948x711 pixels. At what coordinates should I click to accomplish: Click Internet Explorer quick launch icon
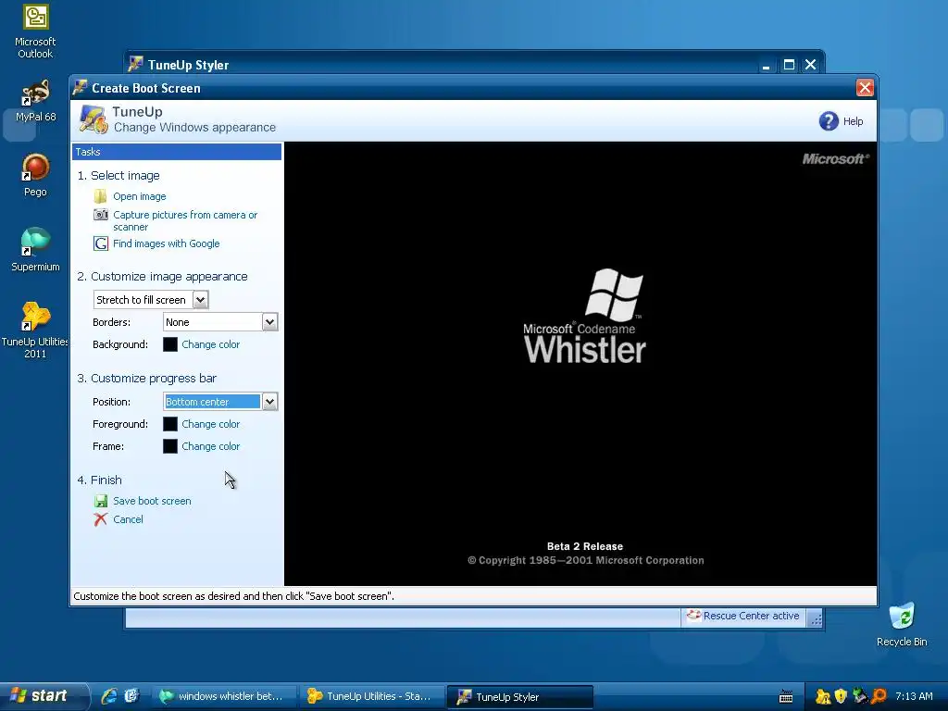(109, 696)
